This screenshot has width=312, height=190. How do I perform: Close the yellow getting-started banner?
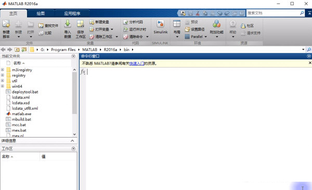(x=310, y=63)
